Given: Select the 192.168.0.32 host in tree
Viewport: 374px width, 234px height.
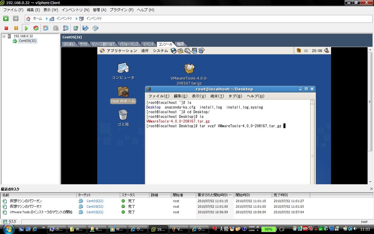Looking at the screenshot, I should tap(23, 36).
